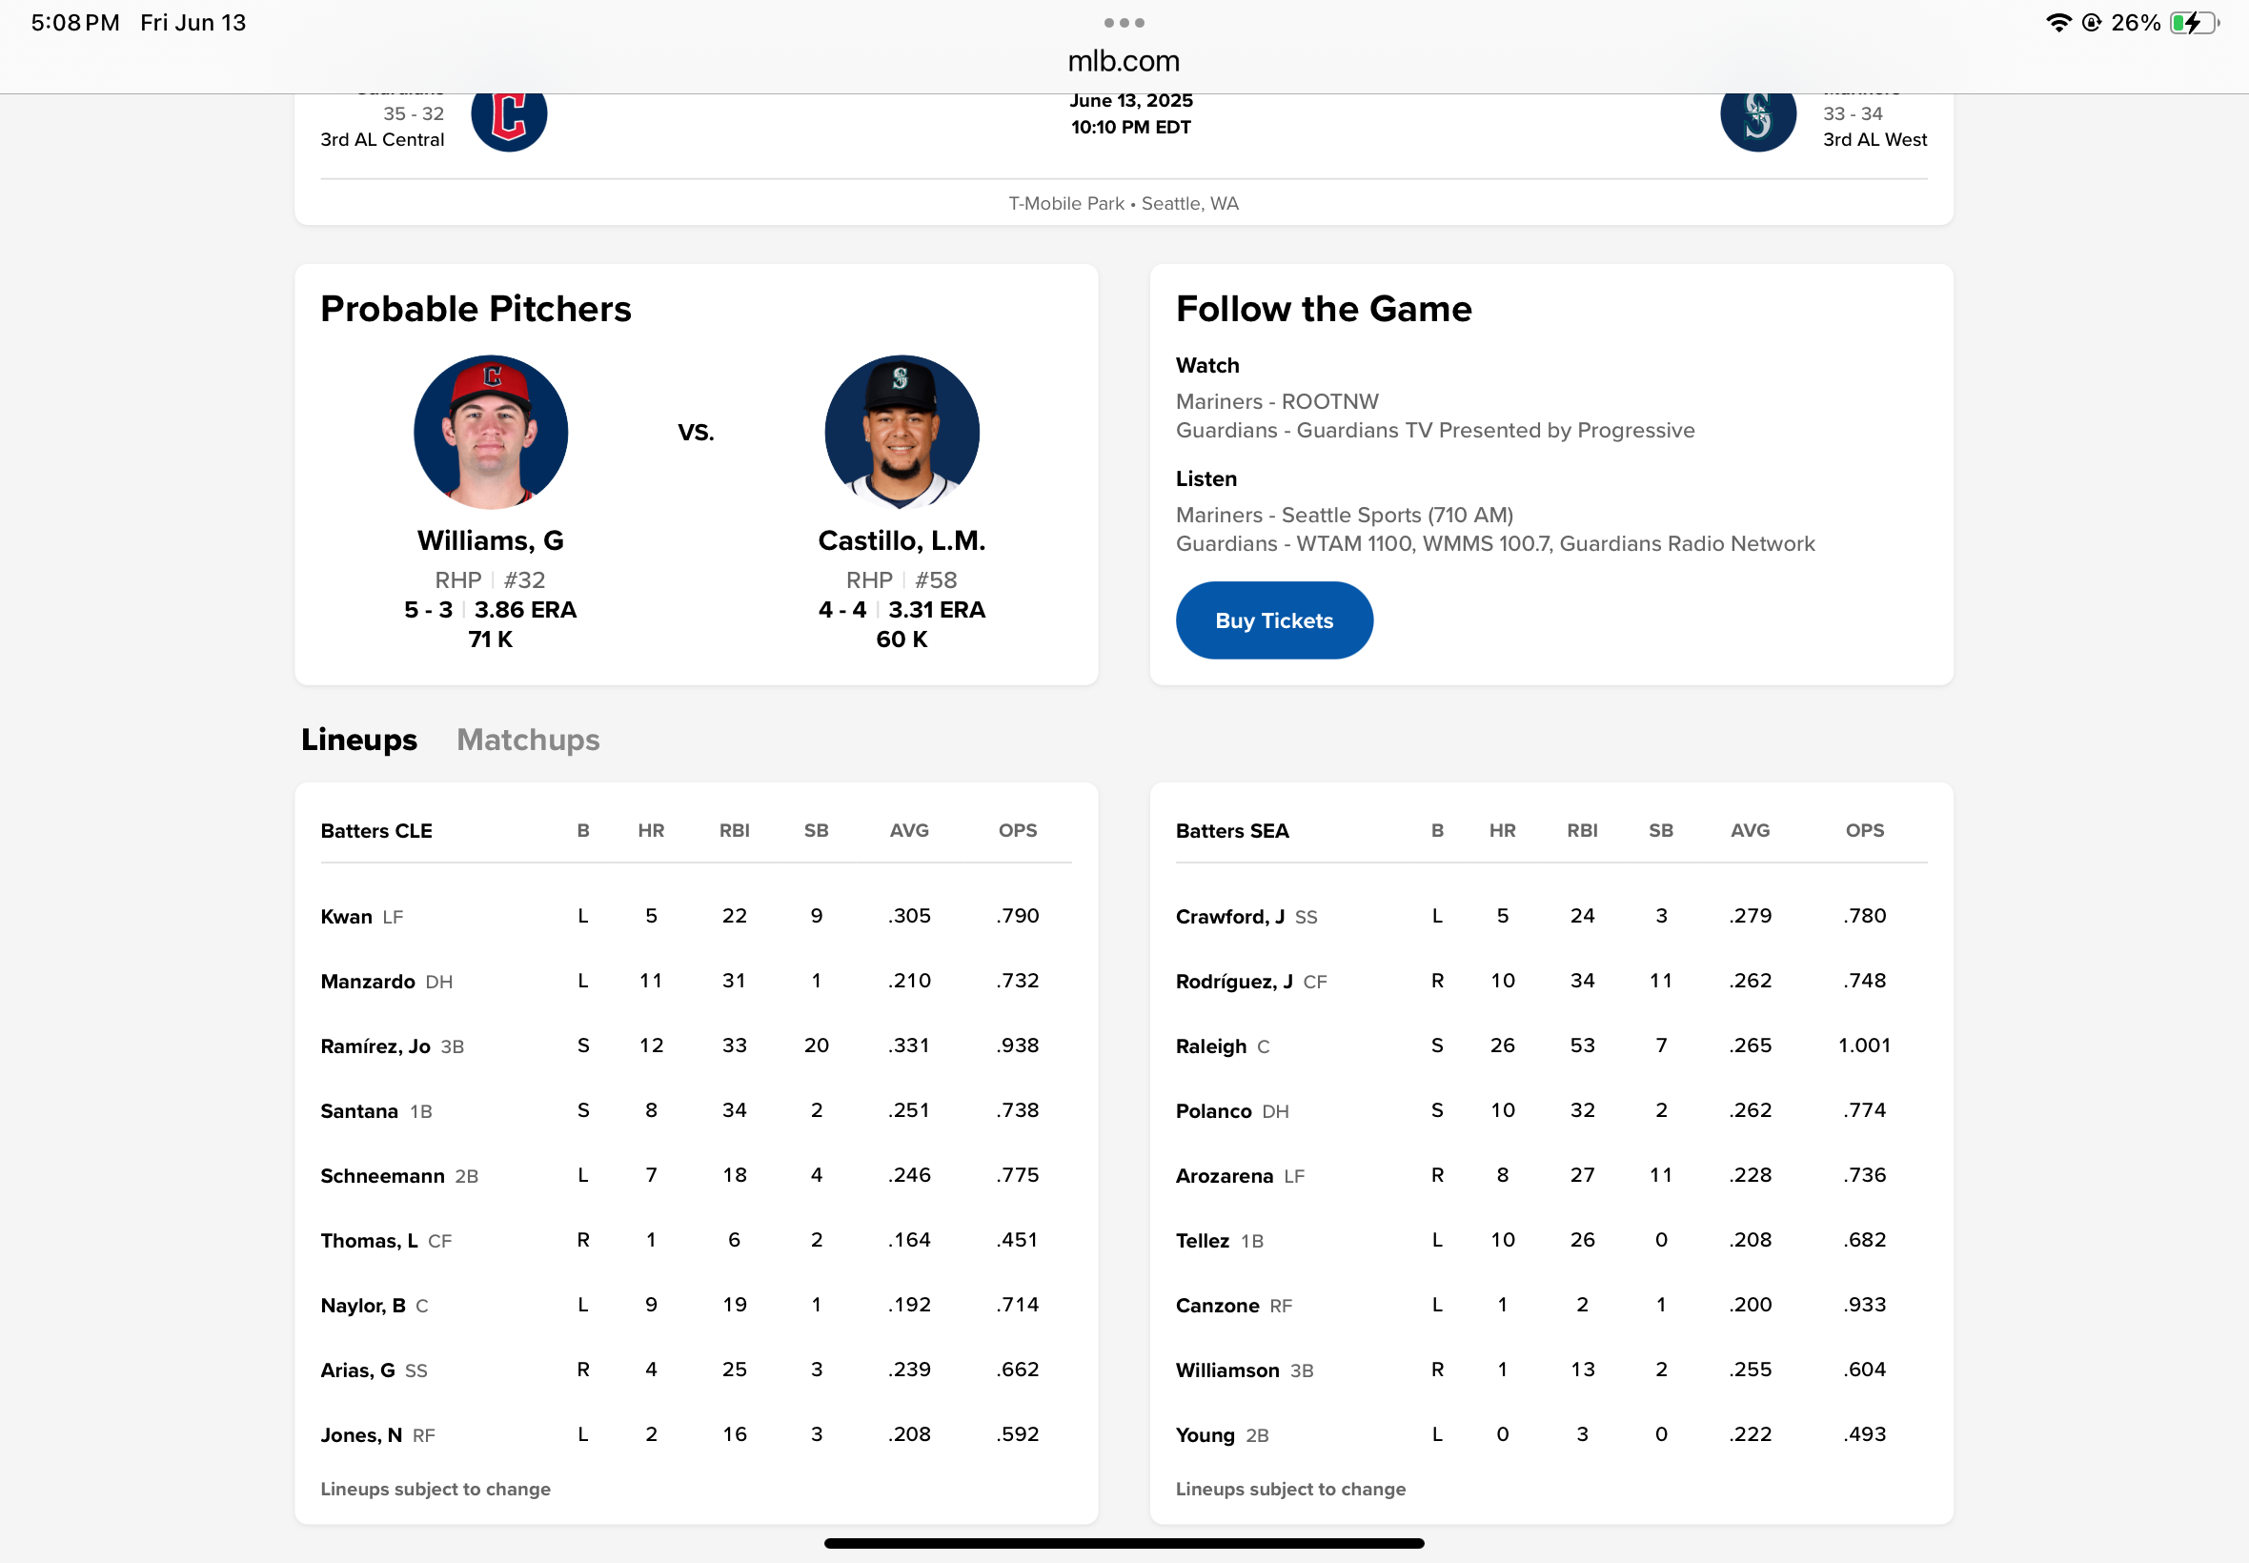Open Arozarena player page
2249x1563 pixels.
[x=1224, y=1175]
